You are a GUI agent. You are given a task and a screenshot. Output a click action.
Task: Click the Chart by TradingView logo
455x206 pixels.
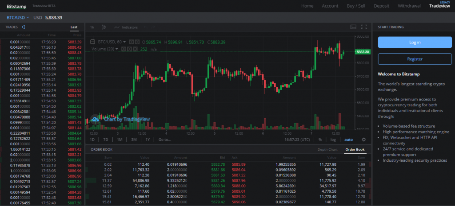(x=120, y=119)
